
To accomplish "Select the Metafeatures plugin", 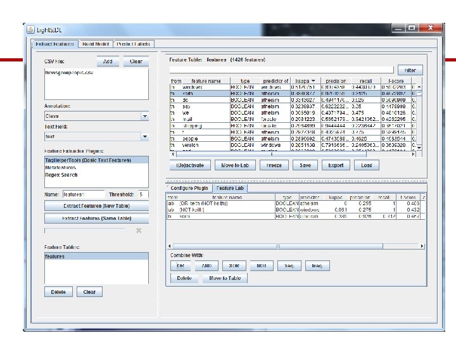I will 96,167.
